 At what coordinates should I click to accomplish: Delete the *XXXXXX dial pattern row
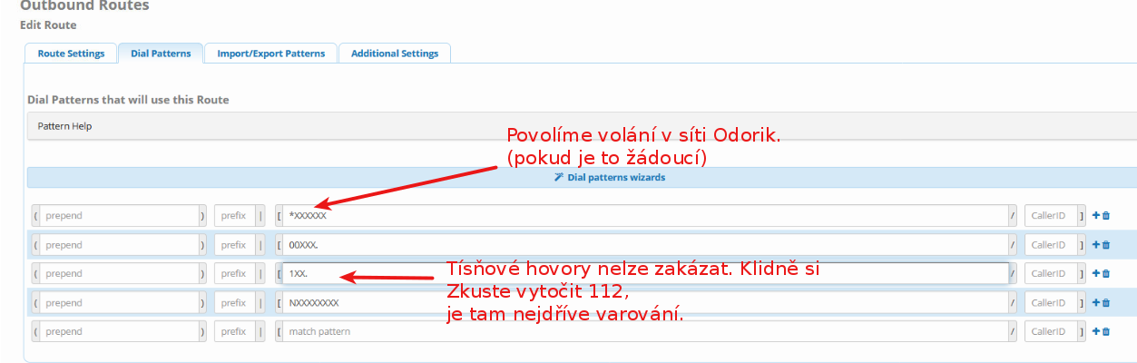click(1106, 216)
